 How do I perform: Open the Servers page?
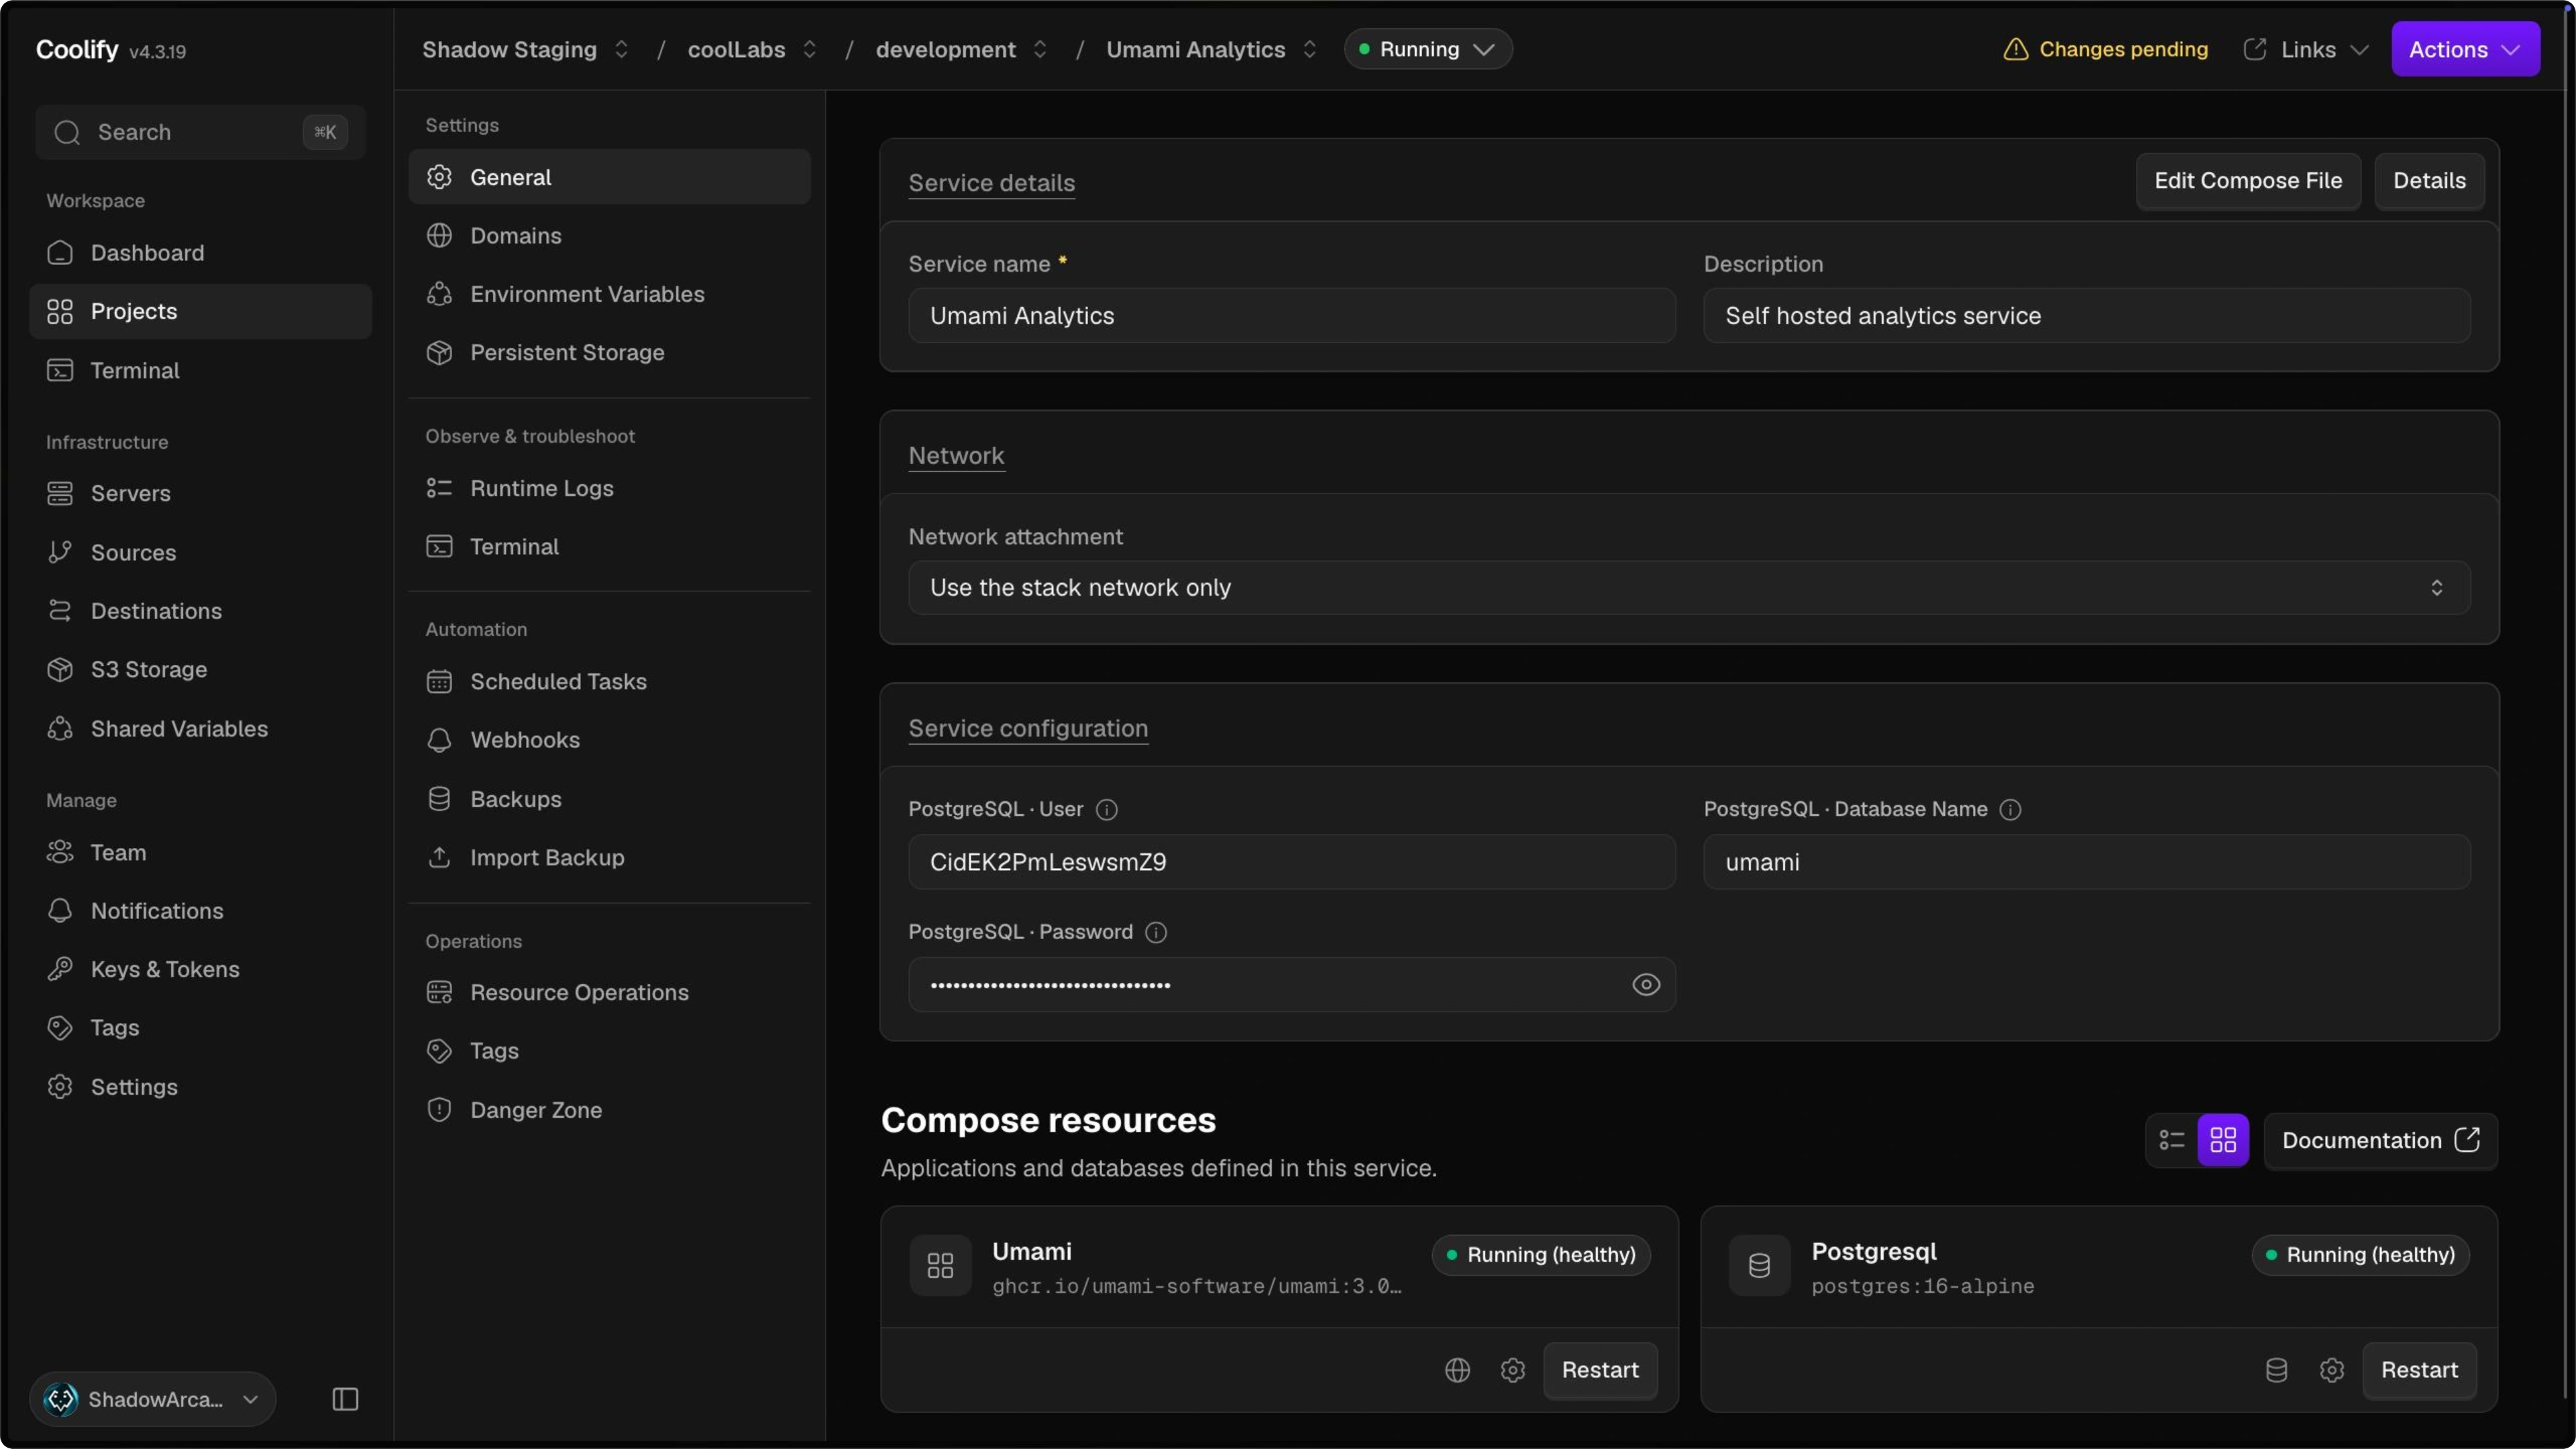pyautogui.click(x=201, y=493)
